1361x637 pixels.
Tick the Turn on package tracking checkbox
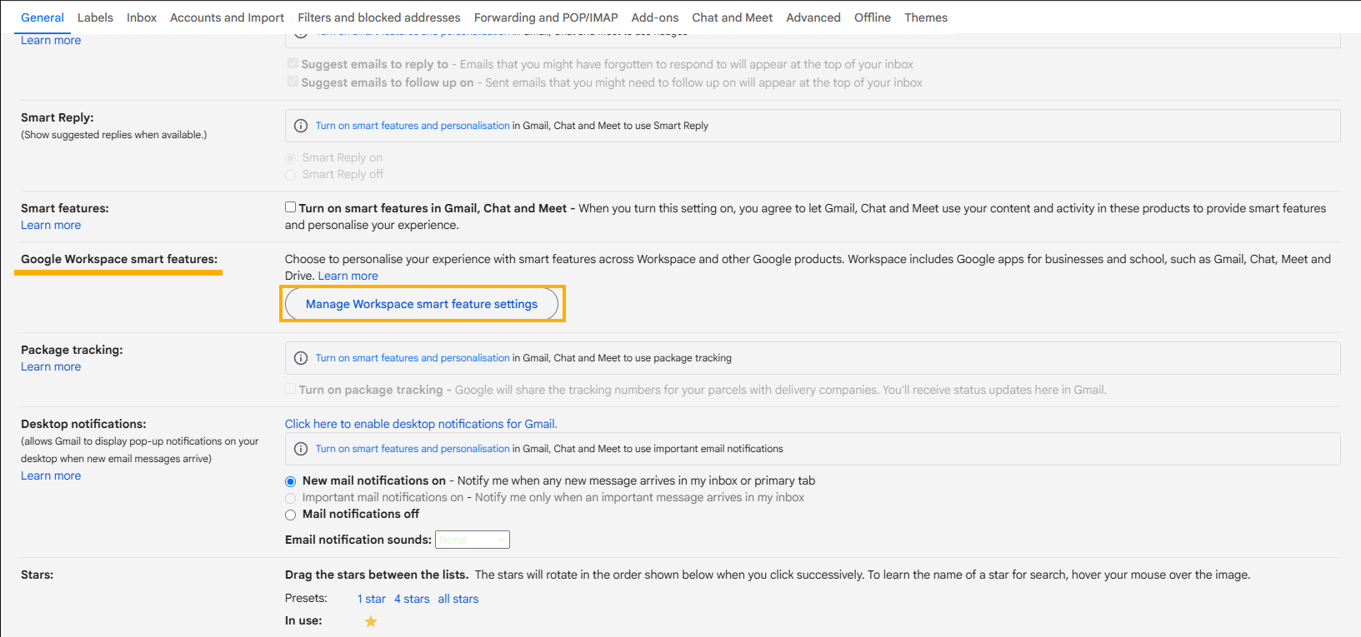(x=290, y=389)
